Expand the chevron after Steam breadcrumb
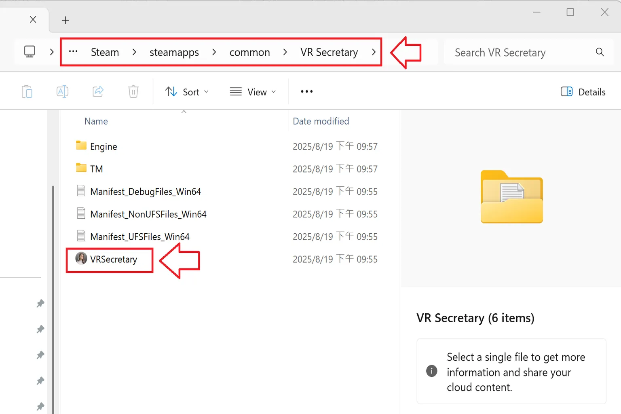 point(134,52)
